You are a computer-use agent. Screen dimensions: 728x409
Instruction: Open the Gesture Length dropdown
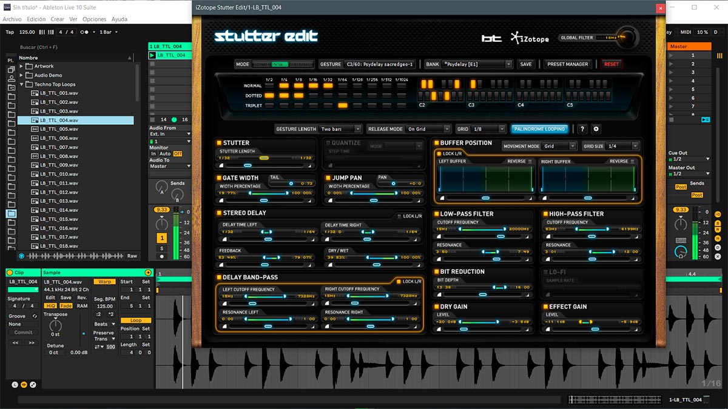(340, 129)
